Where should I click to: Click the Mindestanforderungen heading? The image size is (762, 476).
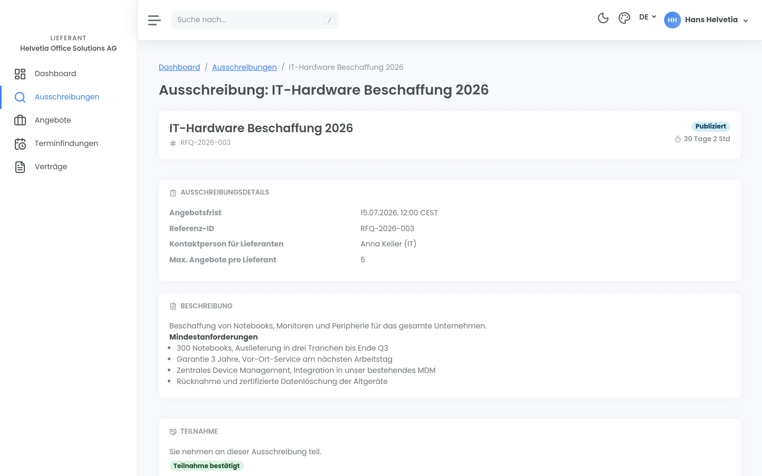click(x=214, y=337)
